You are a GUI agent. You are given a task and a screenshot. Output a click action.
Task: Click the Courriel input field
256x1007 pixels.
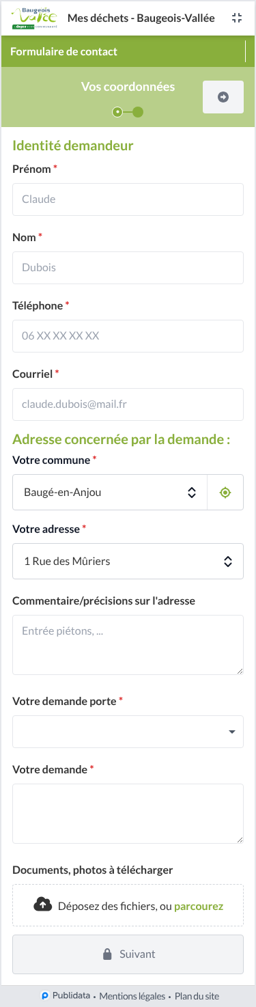point(128,404)
